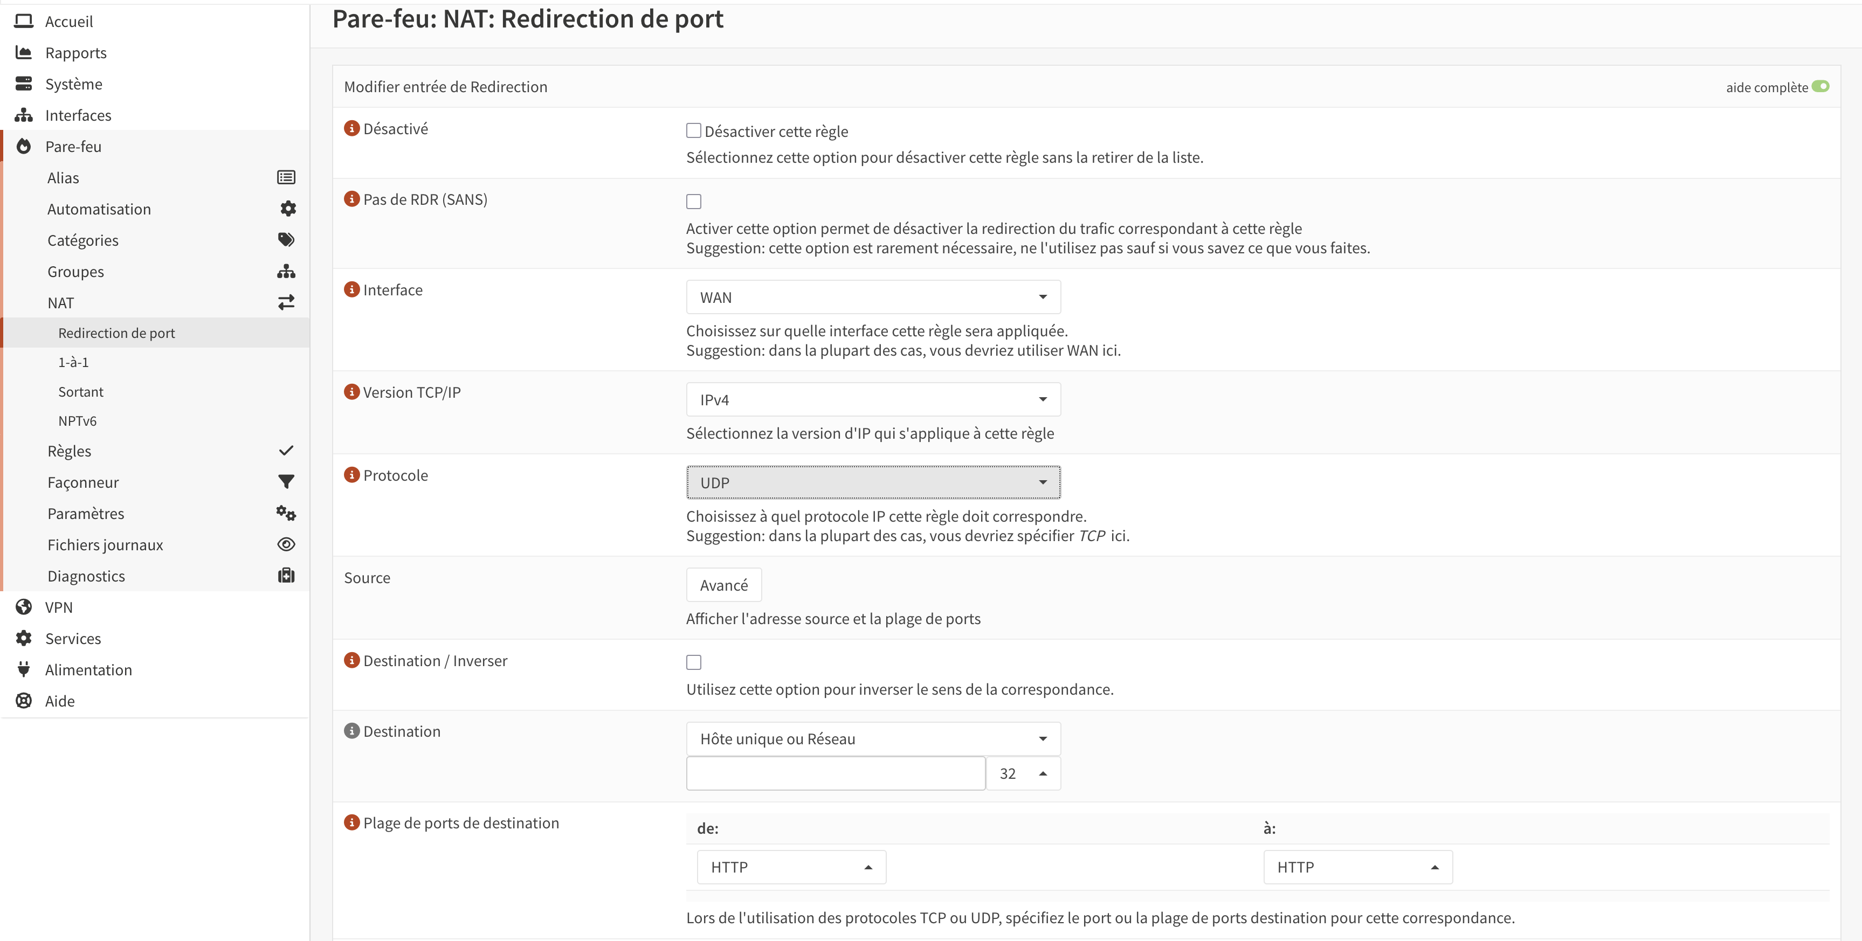This screenshot has height=941, width=1862.
Task: Click the Façonneur funnel icon
Action: click(x=286, y=481)
